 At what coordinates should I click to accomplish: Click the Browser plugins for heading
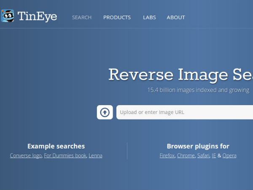coord(198,147)
